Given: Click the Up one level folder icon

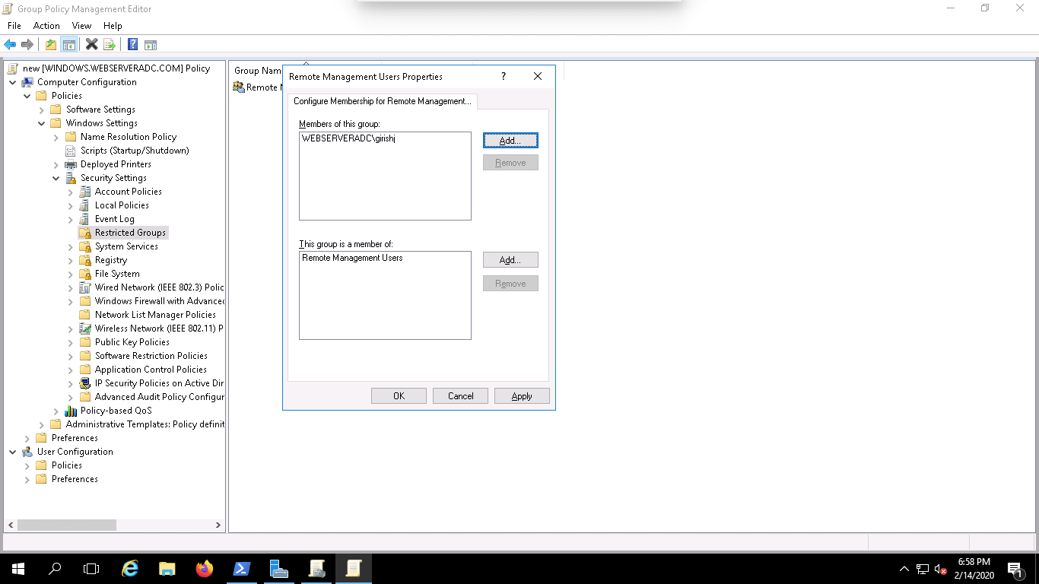Looking at the screenshot, I should 51,45.
